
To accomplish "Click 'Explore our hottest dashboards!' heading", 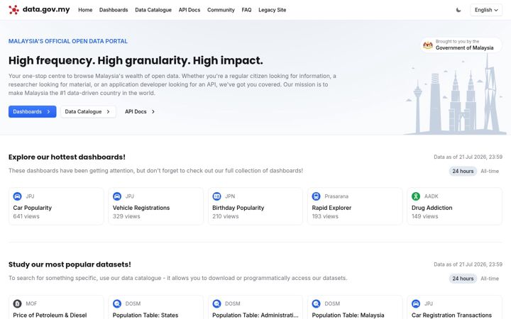I will pyautogui.click(x=67, y=157).
